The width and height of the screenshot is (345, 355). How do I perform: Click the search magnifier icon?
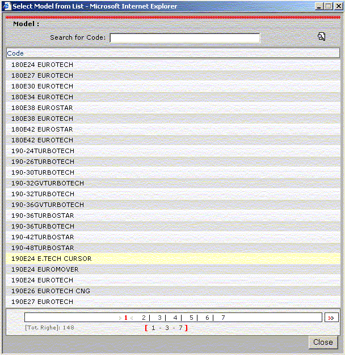coord(321,36)
